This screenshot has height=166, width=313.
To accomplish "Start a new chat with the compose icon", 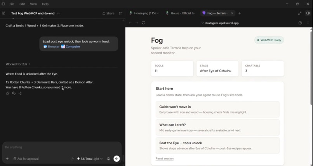I will [3, 13].
